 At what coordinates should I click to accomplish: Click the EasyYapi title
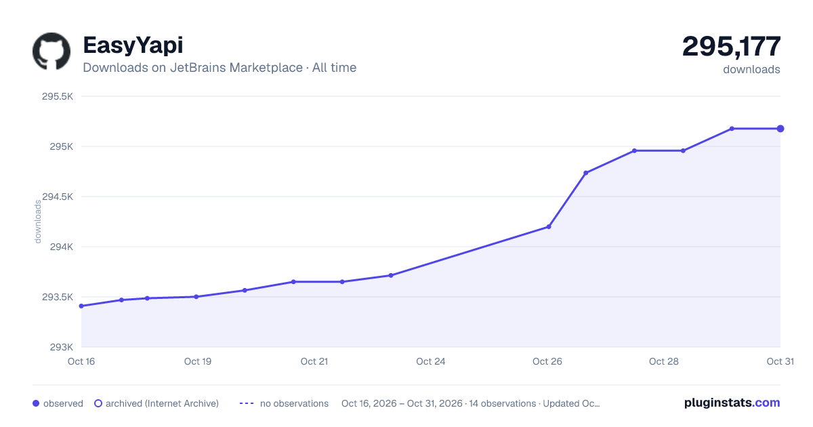133,45
